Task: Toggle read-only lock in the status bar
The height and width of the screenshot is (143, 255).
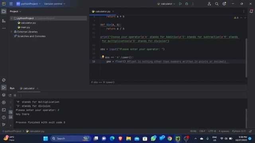Action: [251, 131]
